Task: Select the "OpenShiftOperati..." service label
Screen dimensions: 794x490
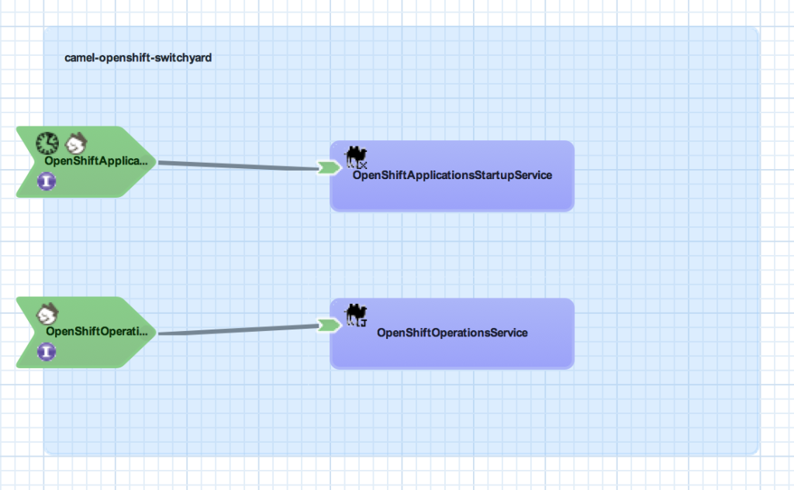Action: 97,332
